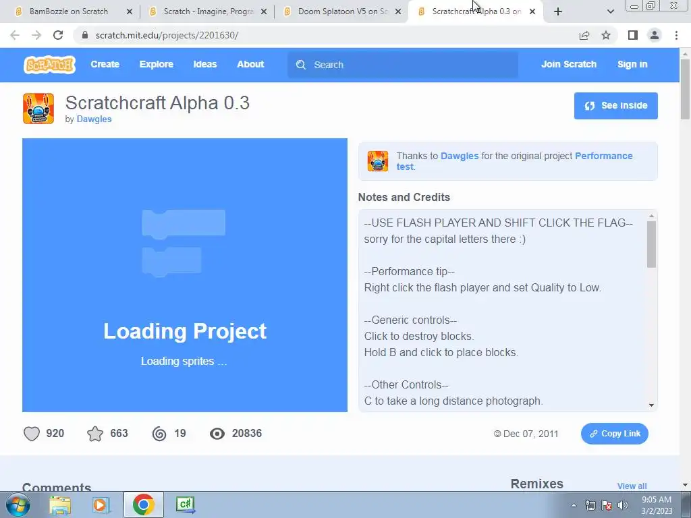Open the Explore menu item

(157, 64)
